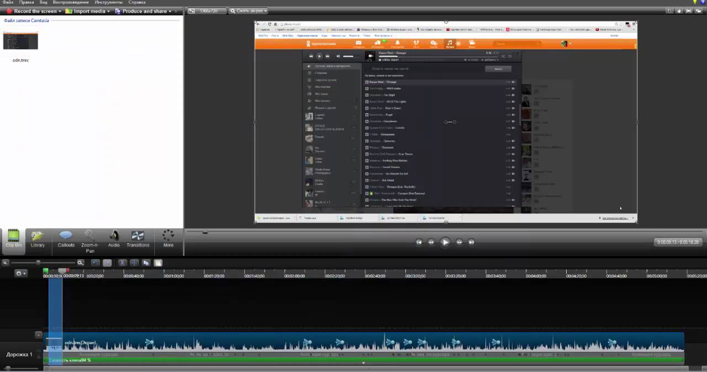707x372 pixels.
Task: Expand the More tools menu
Action: pos(168,238)
